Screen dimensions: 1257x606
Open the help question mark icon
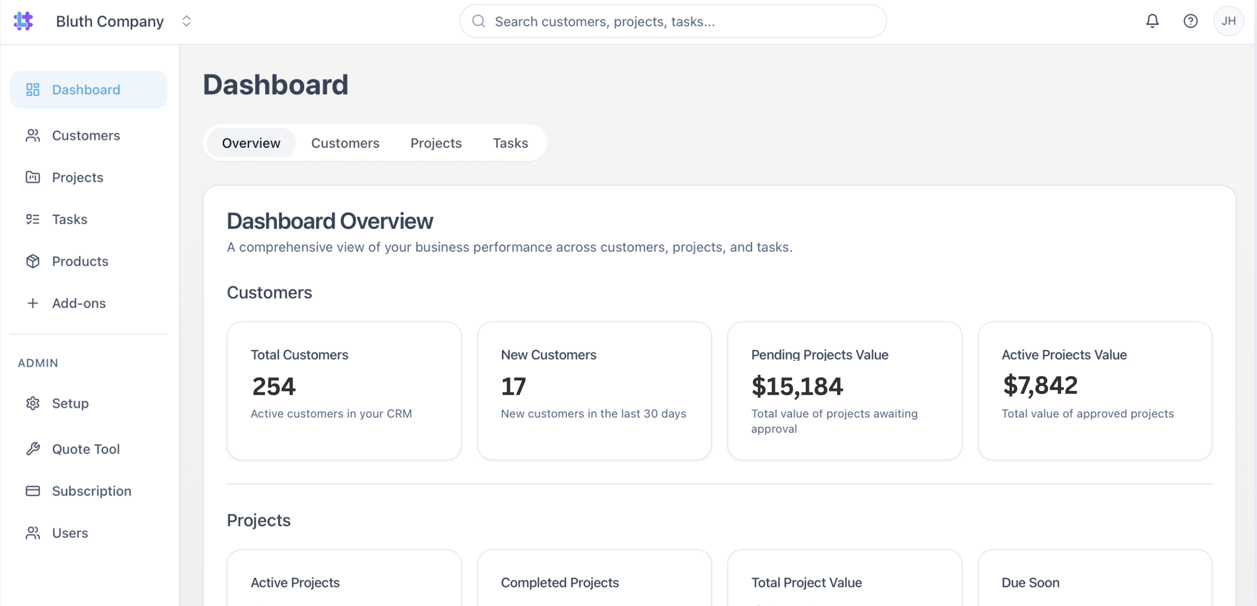click(1190, 21)
